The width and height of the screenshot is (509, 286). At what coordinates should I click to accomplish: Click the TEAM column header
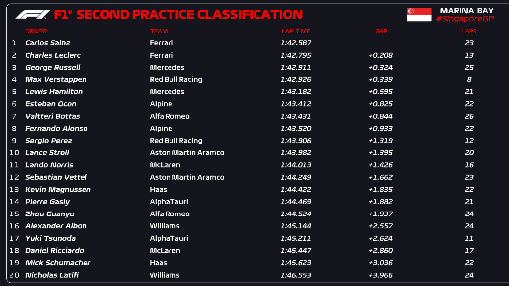tap(159, 31)
